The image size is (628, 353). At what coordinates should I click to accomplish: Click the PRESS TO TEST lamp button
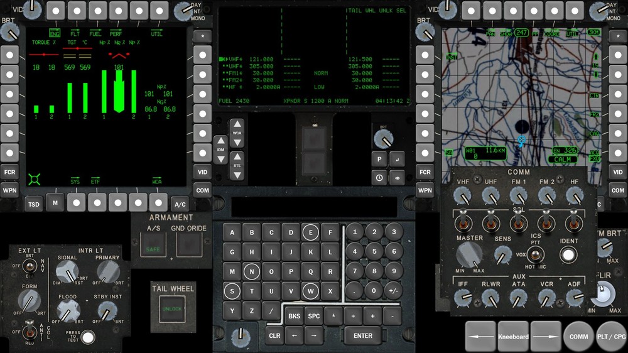click(88, 337)
